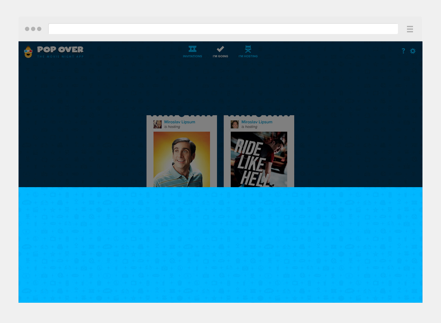Click the Pop Over title text
The height and width of the screenshot is (323, 441).
tap(60, 49)
